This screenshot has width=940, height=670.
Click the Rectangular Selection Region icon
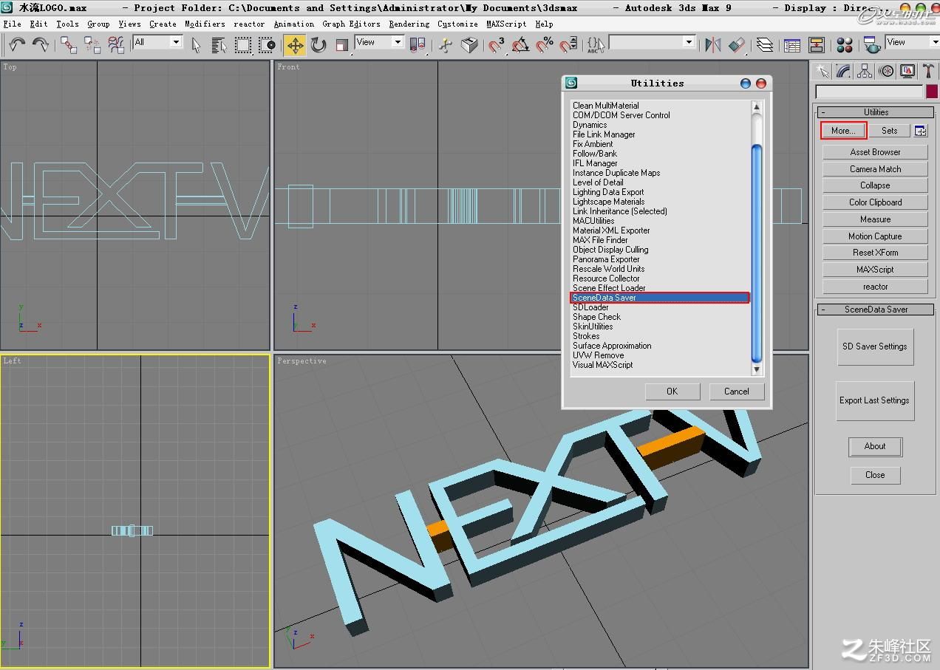point(243,45)
